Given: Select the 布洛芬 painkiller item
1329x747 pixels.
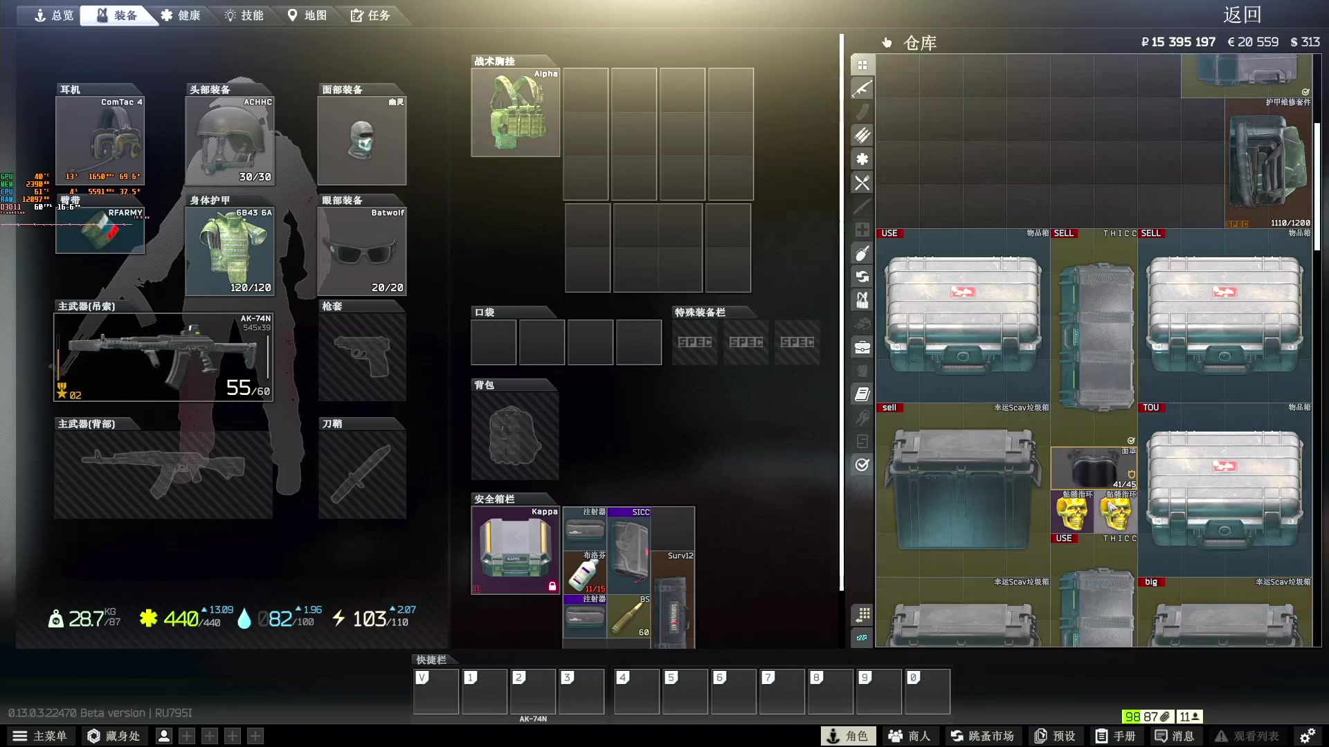Looking at the screenshot, I should tap(585, 572).
